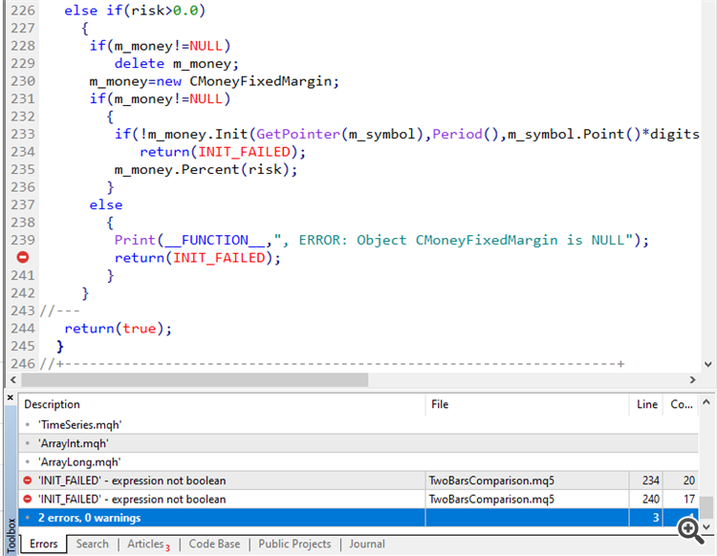717x556 pixels.
Task: Show the Journal tab
Action: coord(367,544)
